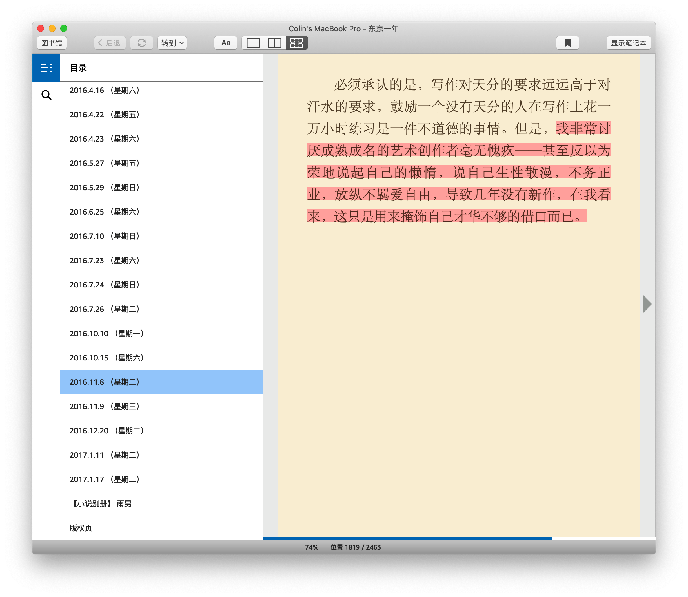This screenshot has height=597, width=688.
Task: Click the 74% progress text
Action: coord(312,547)
